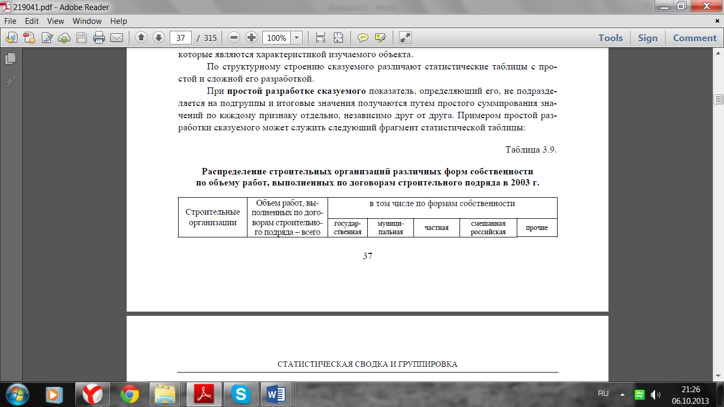The height and width of the screenshot is (407, 724).
Task: Open the Window menu
Action: point(87,21)
